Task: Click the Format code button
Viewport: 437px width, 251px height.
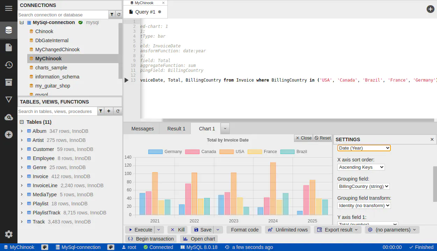Action: [244, 230]
